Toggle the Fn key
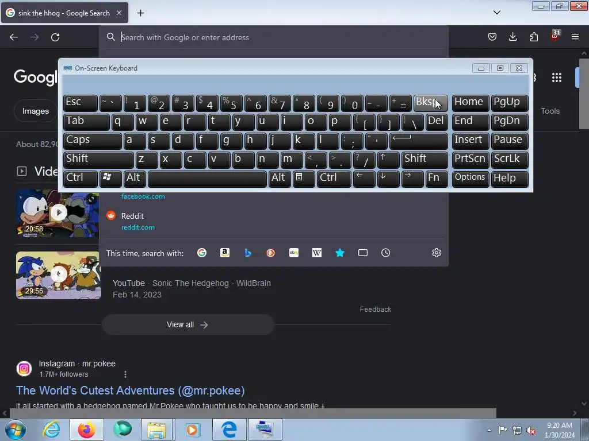589x441 pixels. click(437, 179)
